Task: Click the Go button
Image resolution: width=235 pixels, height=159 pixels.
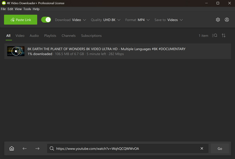Action: tap(220, 148)
